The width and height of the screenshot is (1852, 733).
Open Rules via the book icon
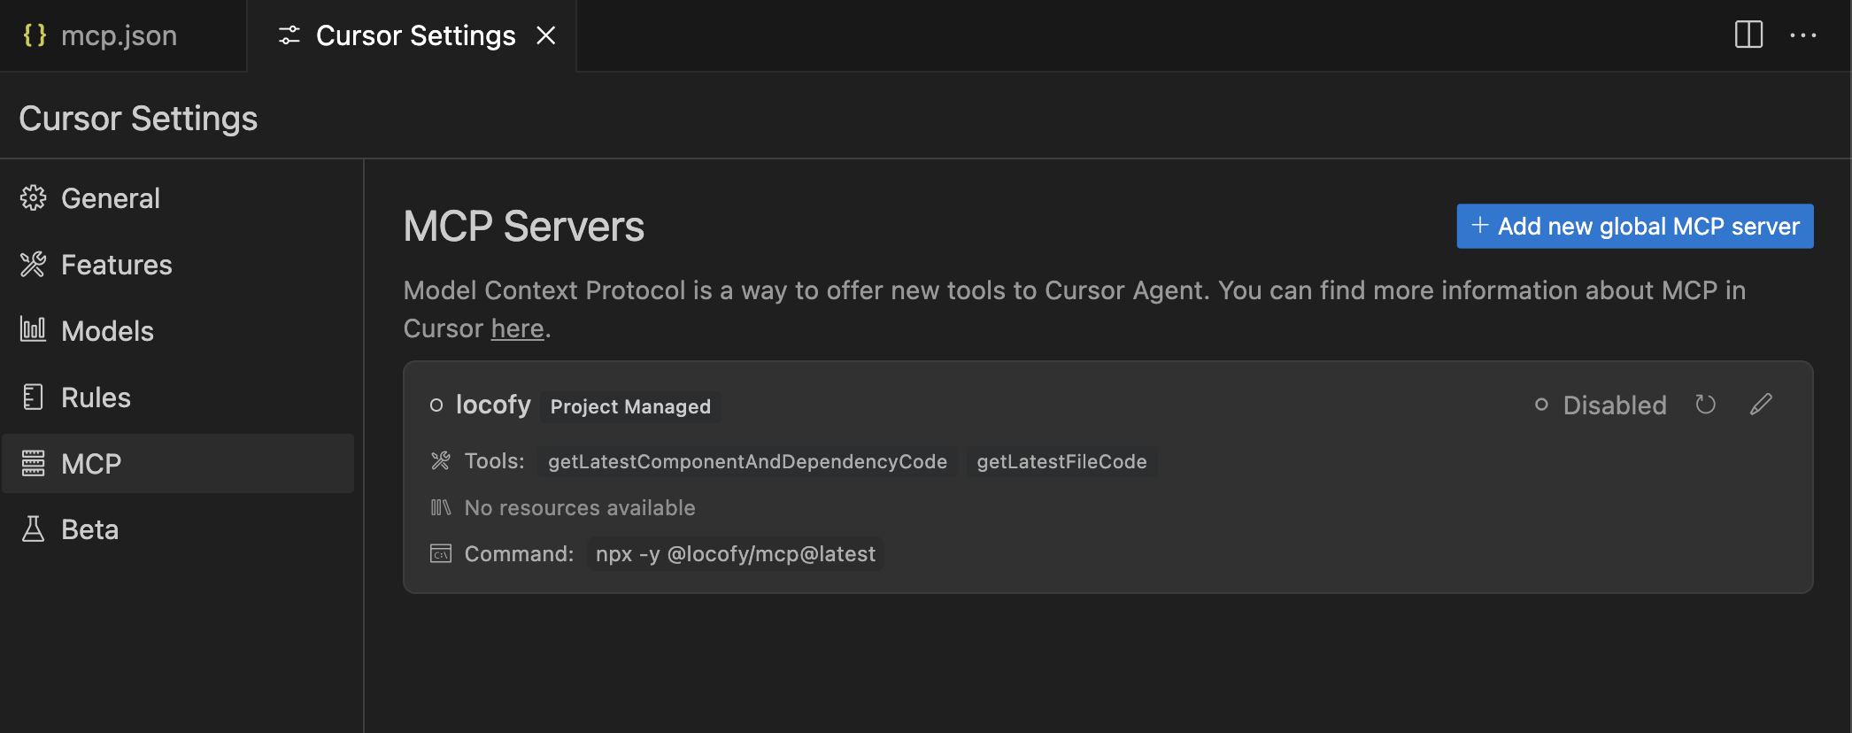click(33, 397)
